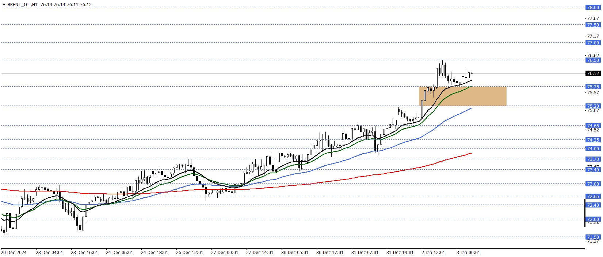Click the 74.52 price scale value

click(593, 130)
